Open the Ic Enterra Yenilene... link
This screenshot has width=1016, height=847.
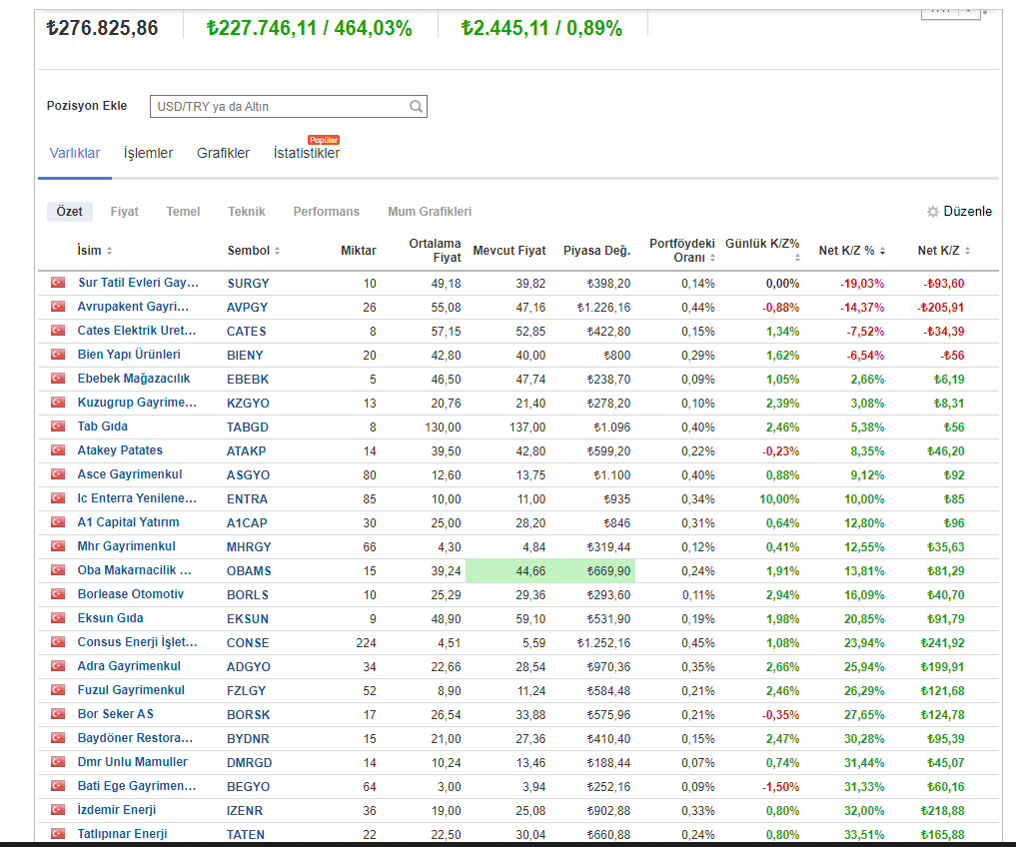point(137,498)
